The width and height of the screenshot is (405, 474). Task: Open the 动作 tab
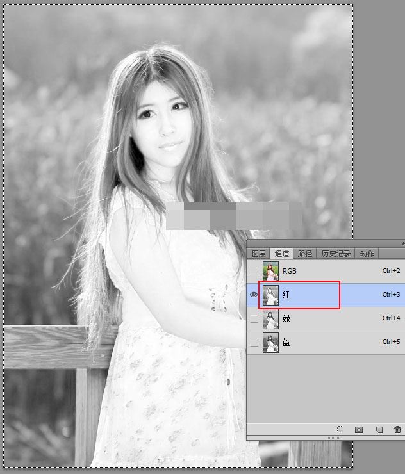367,254
